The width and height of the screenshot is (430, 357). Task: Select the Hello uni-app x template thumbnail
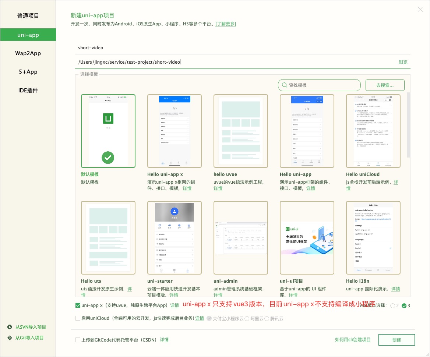click(x=175, y=131)
